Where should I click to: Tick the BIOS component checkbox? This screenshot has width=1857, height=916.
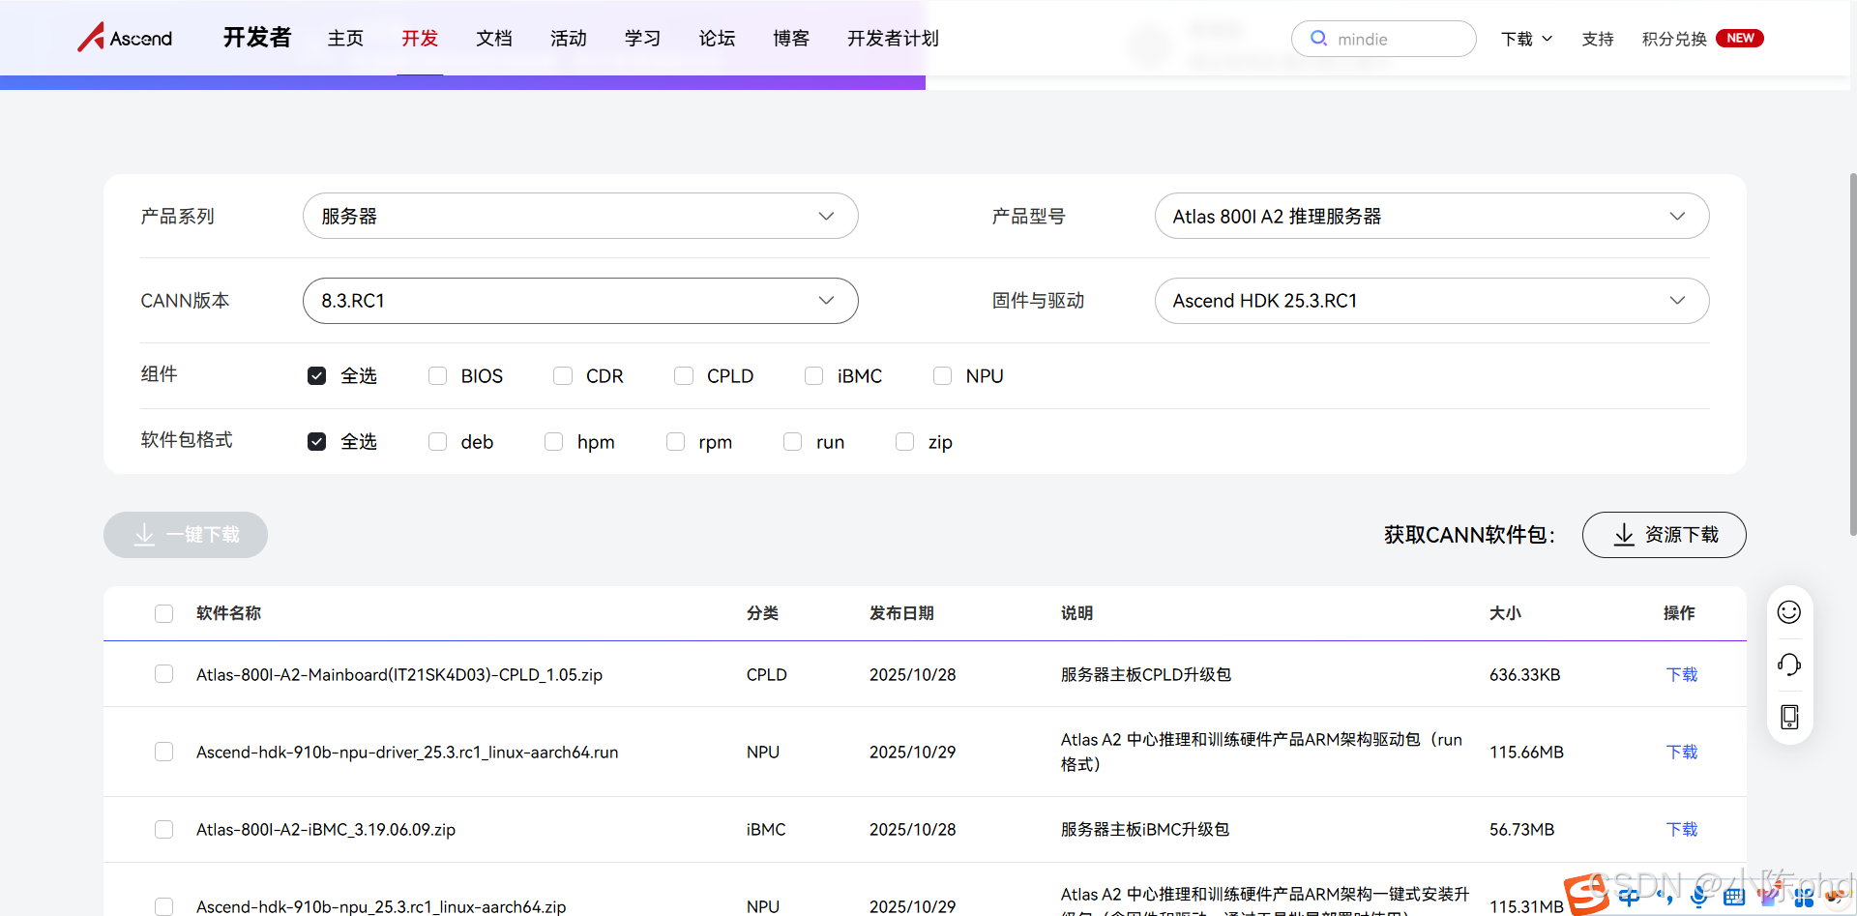(437, 375)
